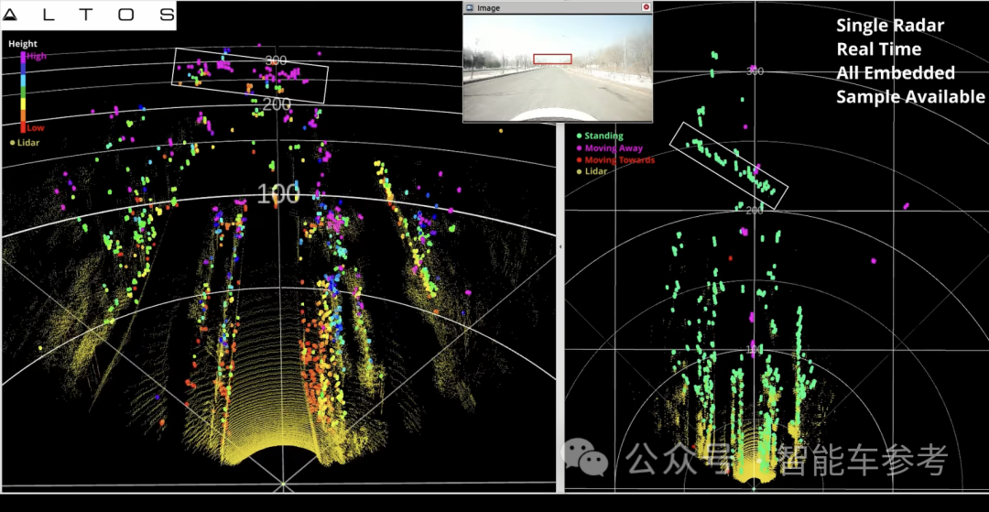Click the Lidar dot in the right panel legend

pyautogui.click(x=578, y=171)
